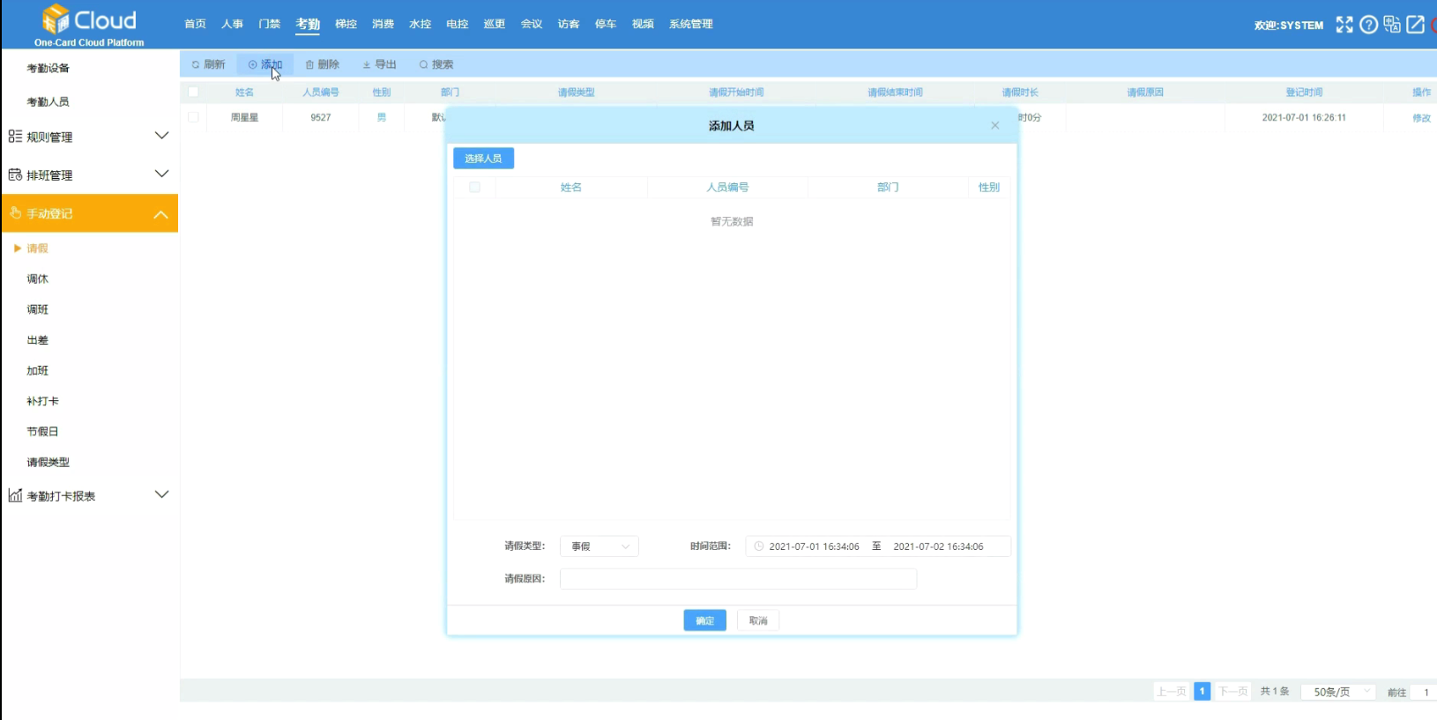Click the 搜索 search toolbar icon
The height and width of the screenshot is (720, 1437).
424,64
